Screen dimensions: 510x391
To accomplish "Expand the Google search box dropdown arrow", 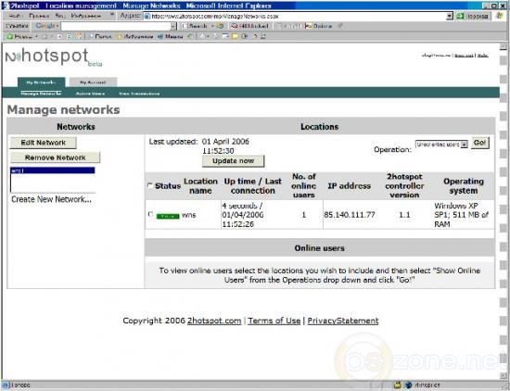I will pos(173,26).
